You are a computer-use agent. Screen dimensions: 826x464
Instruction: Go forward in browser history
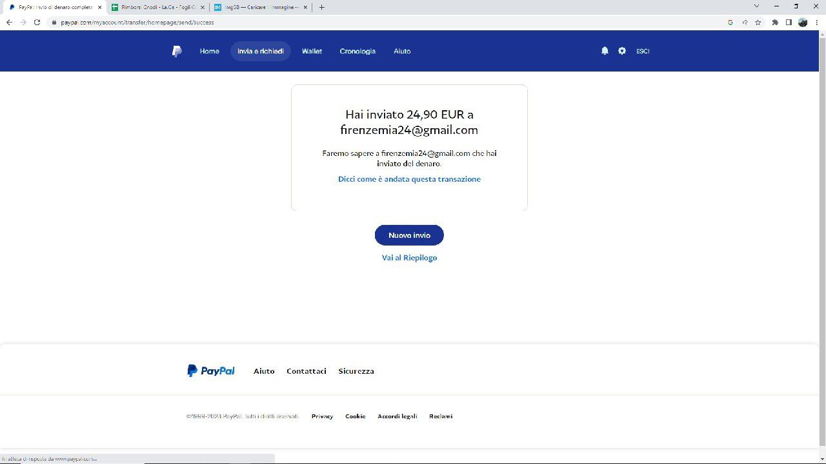click(x=23, y=22)
